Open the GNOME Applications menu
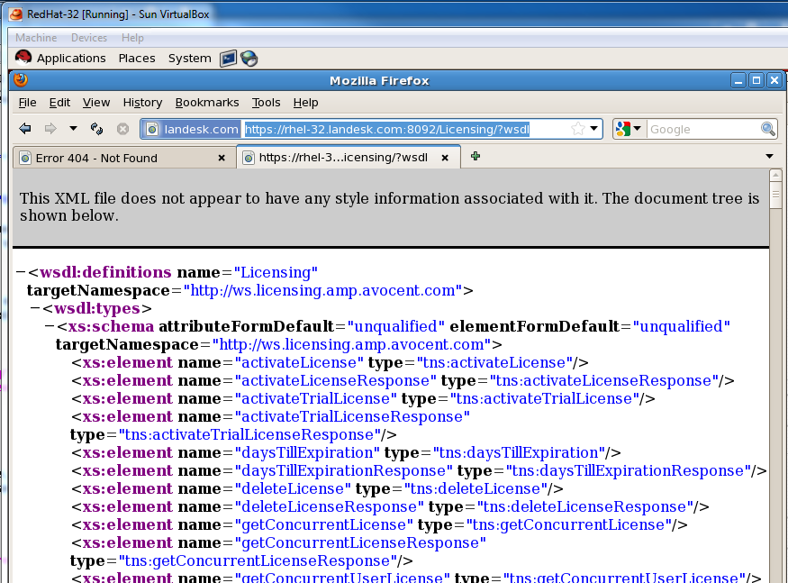Viewport: 788px width, 583px height. tap(71, 59)
